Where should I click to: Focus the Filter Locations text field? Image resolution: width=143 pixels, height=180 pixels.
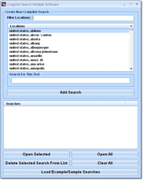83,18
